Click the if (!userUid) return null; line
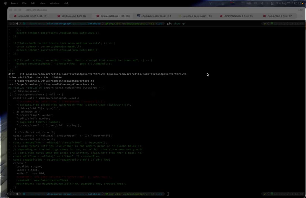 click(34, 139)
